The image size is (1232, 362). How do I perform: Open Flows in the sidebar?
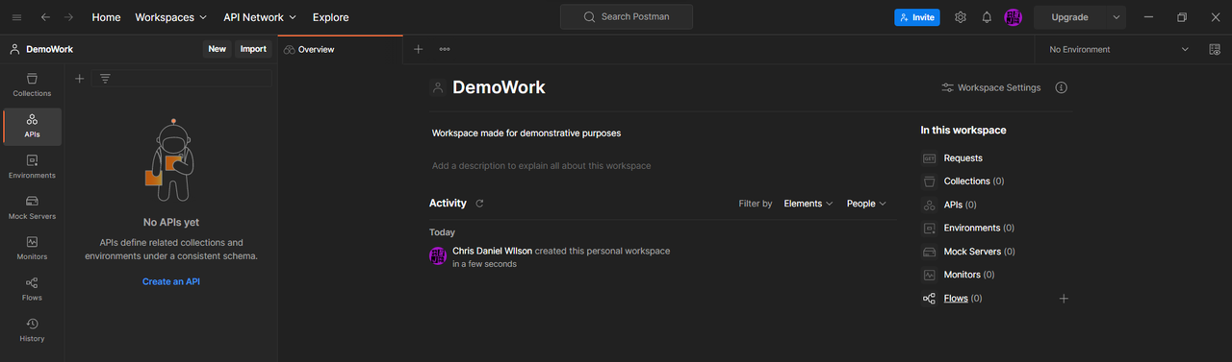click(x=32, y=289)
